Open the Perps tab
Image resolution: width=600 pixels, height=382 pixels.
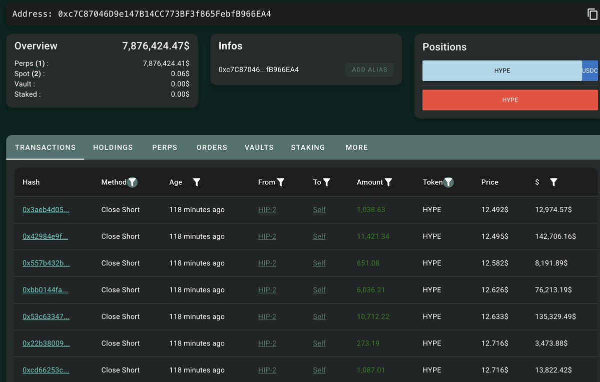click(x=165, y=147)
